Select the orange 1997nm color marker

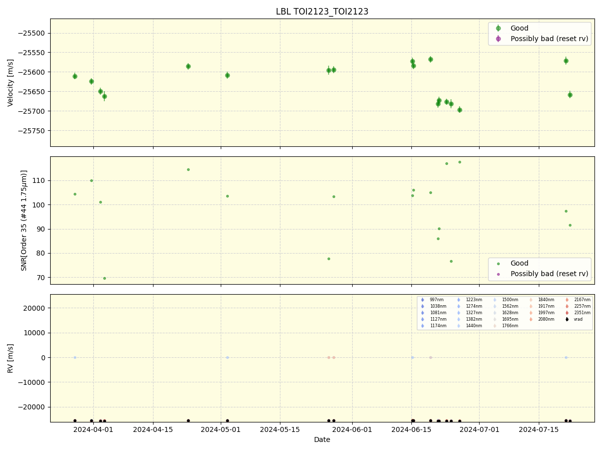pos(531,312)
